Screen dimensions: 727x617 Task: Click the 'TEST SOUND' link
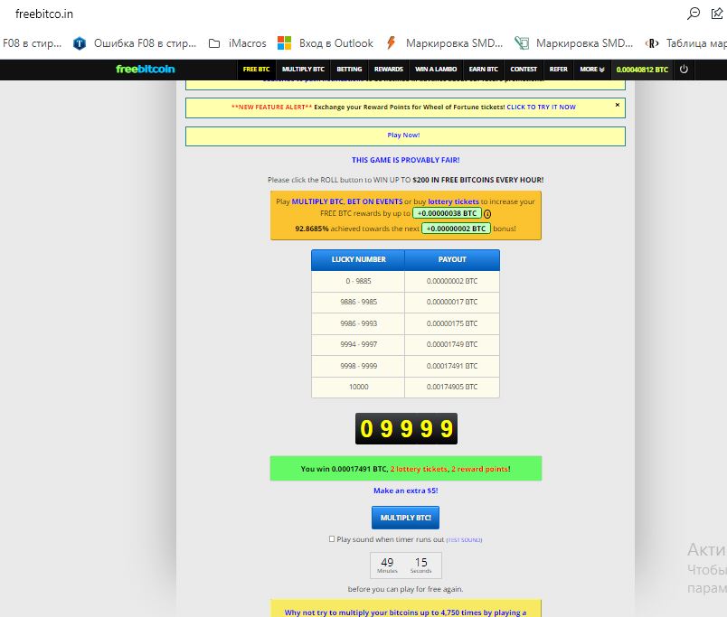(464, 539)
